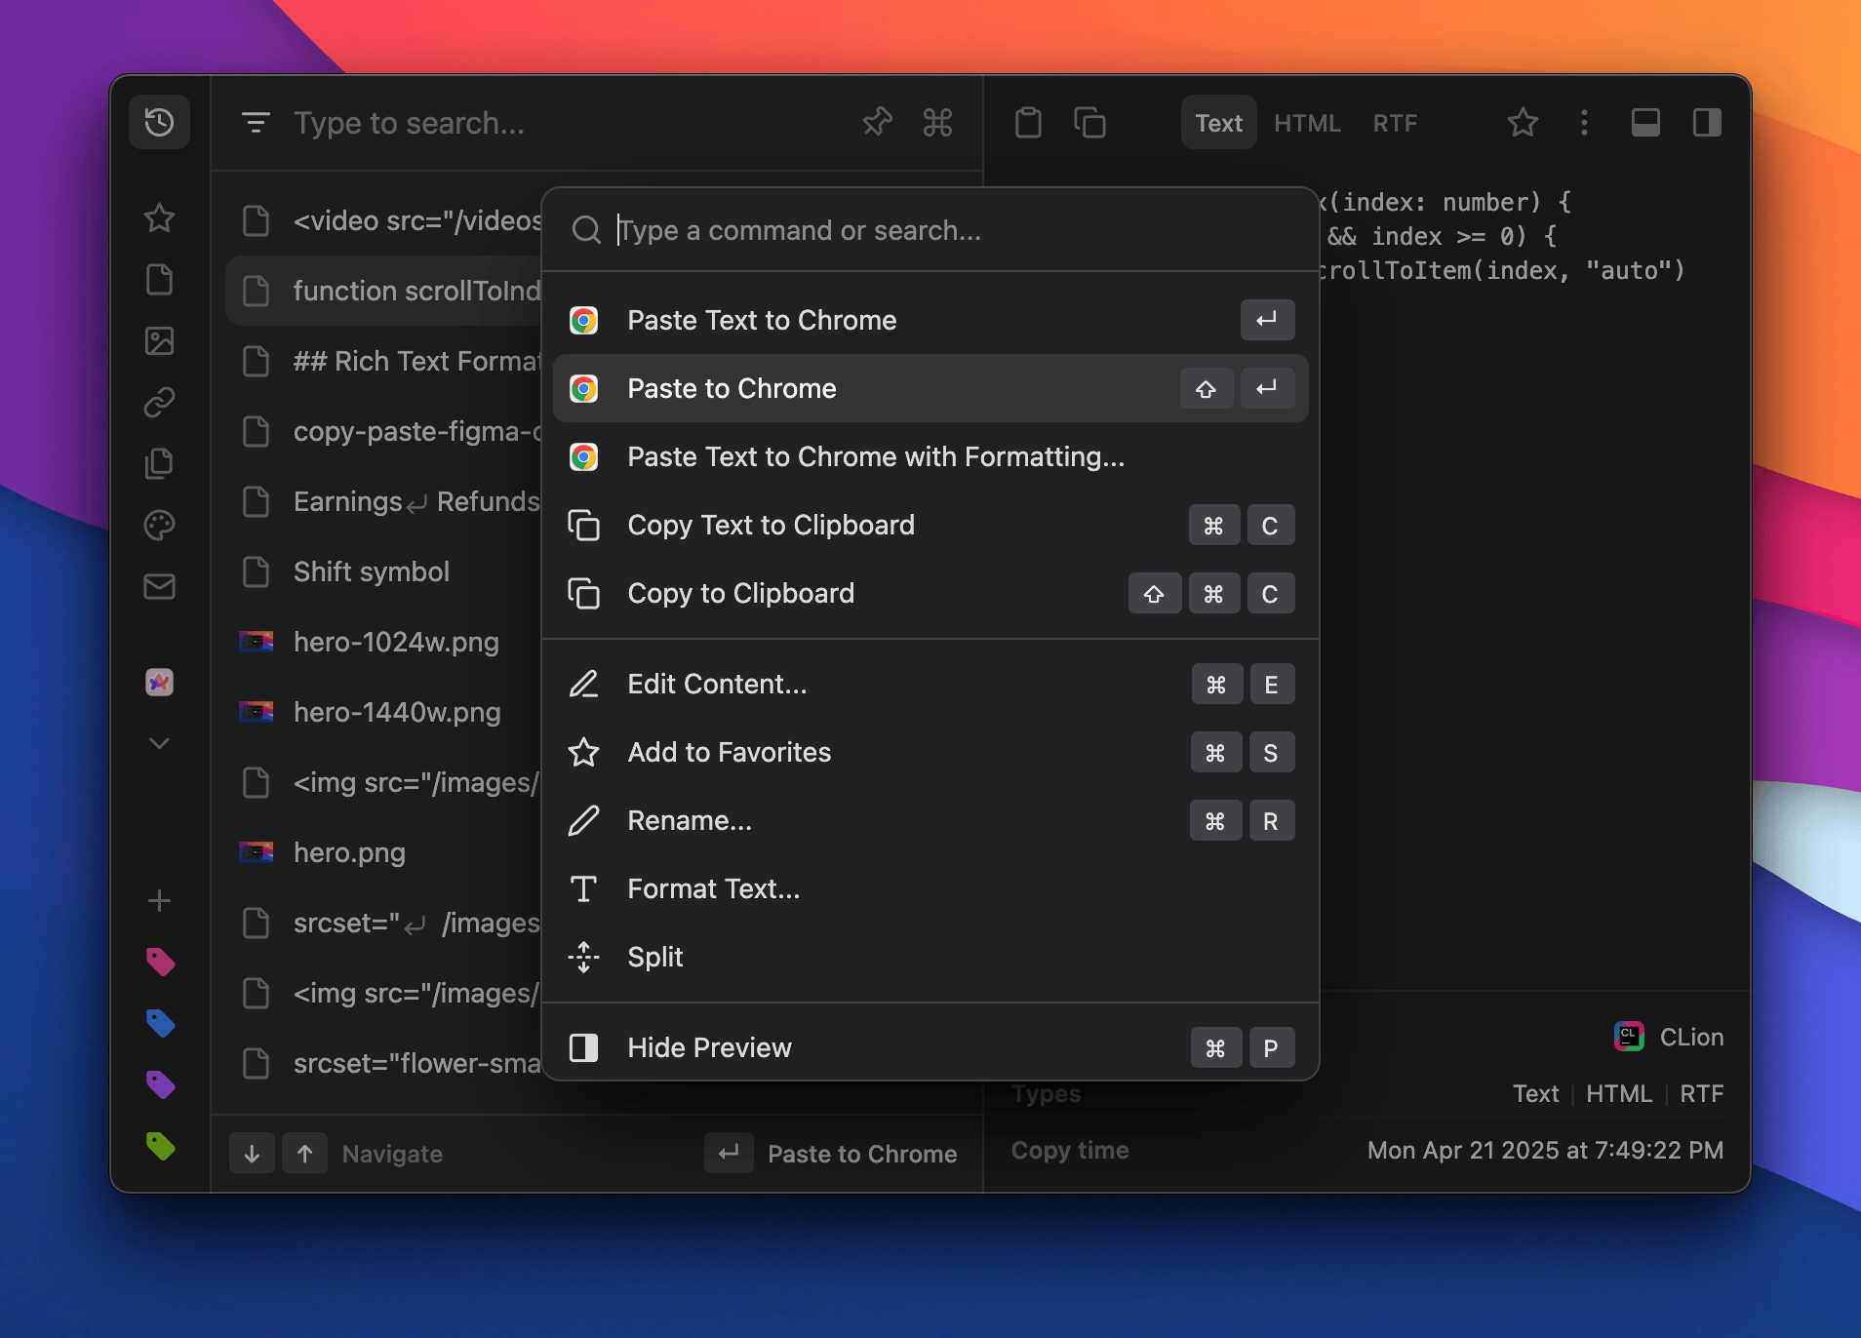The width and height of the screenshot is (1861, 1338).
Task: Switch to the HTML preview tab
Action: [1307, 123]
